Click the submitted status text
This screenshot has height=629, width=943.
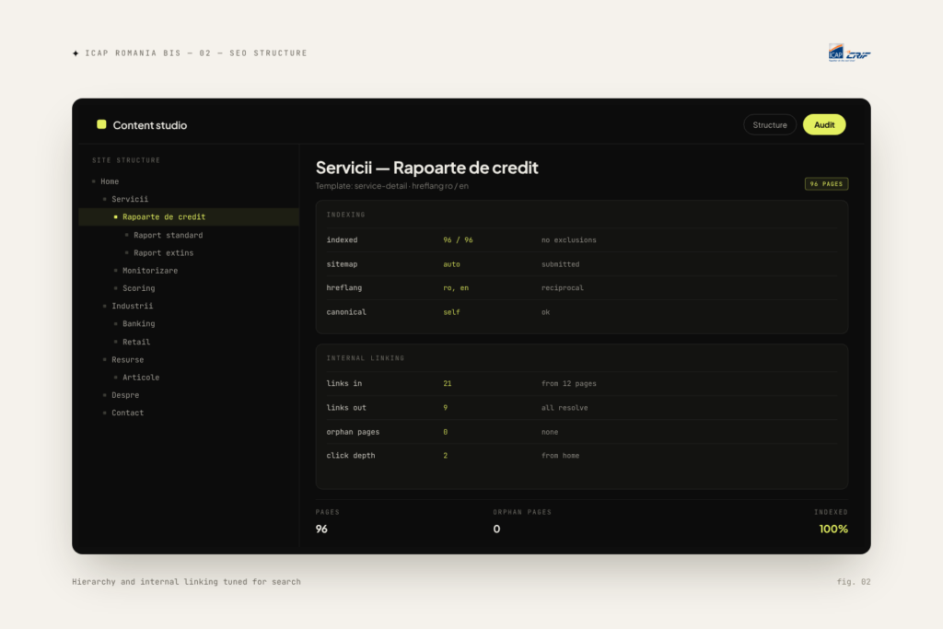[x=560, y=264]
